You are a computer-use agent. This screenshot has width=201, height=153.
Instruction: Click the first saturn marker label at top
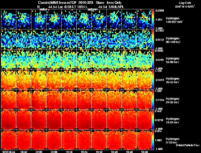pos(43,10)
